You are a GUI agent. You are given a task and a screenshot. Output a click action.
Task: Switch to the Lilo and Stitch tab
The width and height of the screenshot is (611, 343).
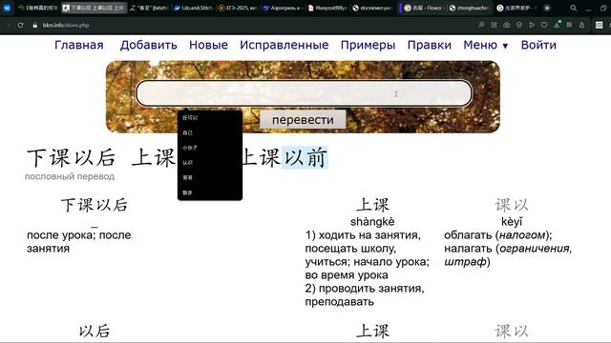(194, 8)
